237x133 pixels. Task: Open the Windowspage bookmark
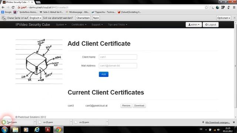pos(77,12)
